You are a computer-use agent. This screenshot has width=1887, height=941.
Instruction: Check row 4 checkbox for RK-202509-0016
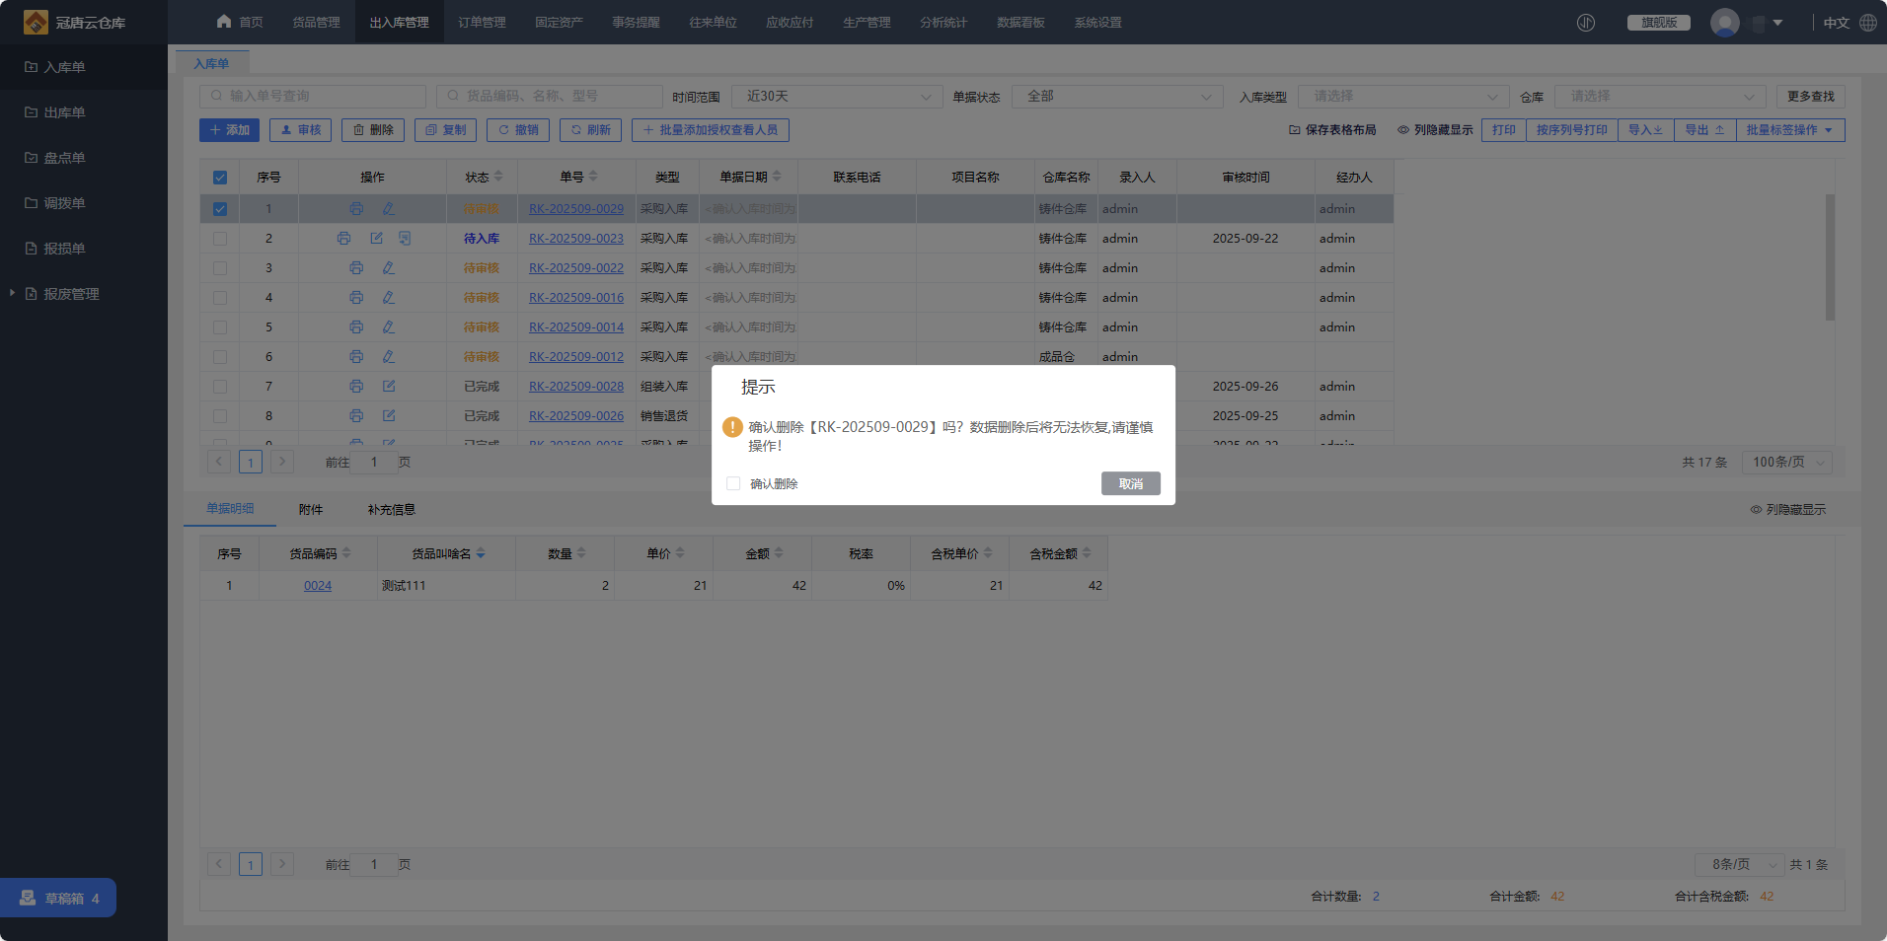tap(220, 298)
